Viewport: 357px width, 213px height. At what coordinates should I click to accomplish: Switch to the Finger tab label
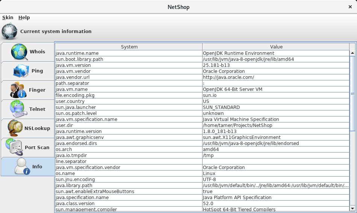click(x=37, y=90)
